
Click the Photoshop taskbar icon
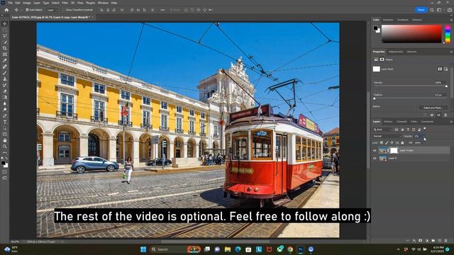[x=301, y=249]
